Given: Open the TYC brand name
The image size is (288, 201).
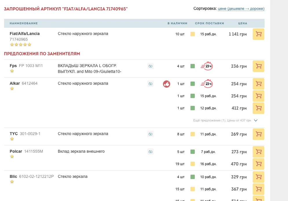Looking at the screenshot, I should (x=14, y=134).
